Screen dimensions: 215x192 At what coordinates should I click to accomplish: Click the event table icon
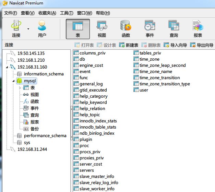pyautogui.click(x=76, y=71)
